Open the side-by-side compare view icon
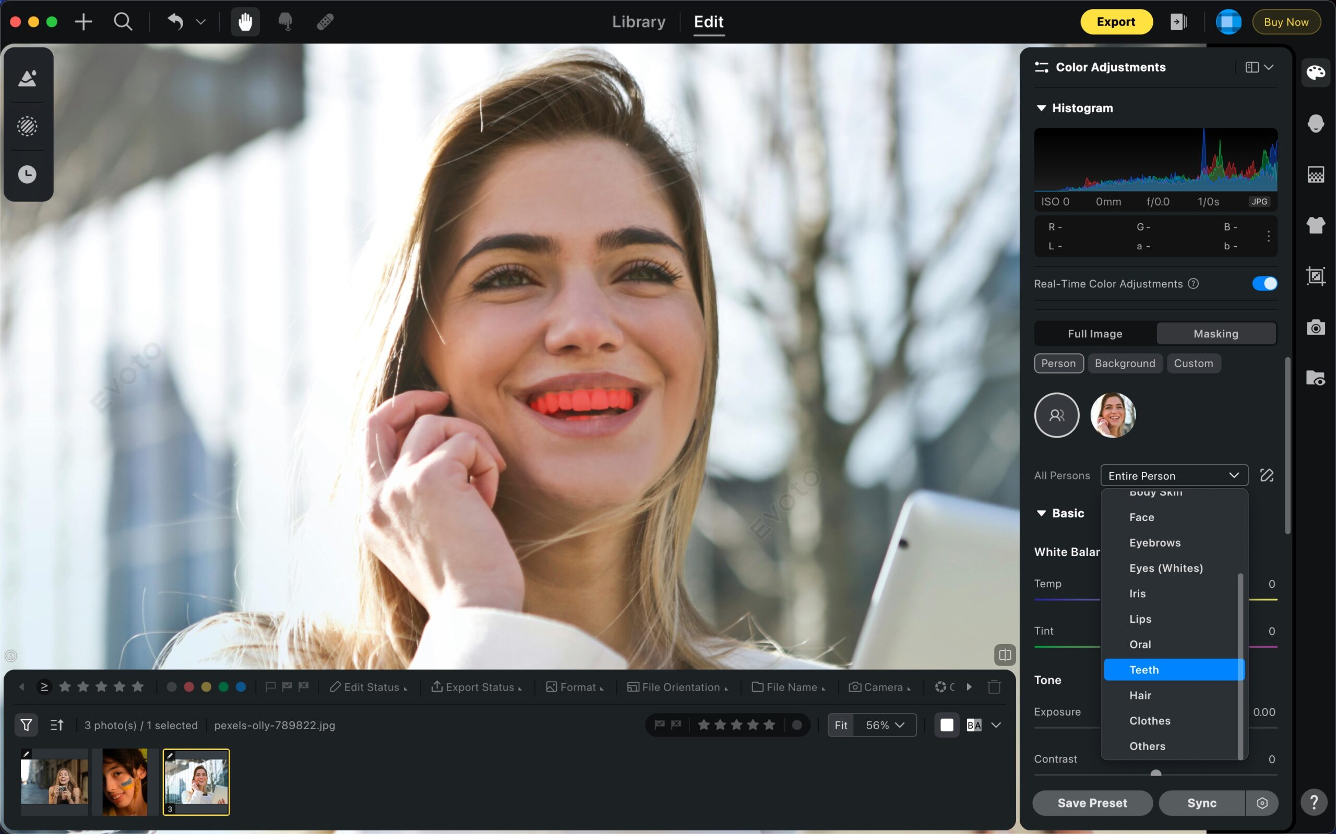Screen dimensions: 1336x834 click(x=1004, y=655)
